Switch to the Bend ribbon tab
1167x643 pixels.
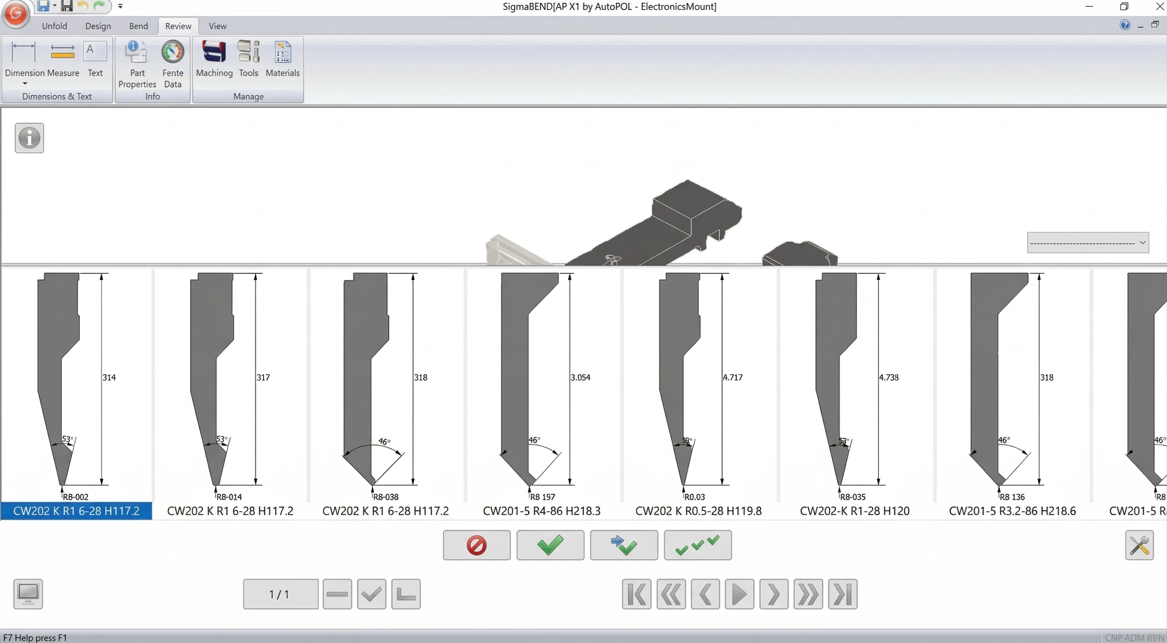[138, 26]
